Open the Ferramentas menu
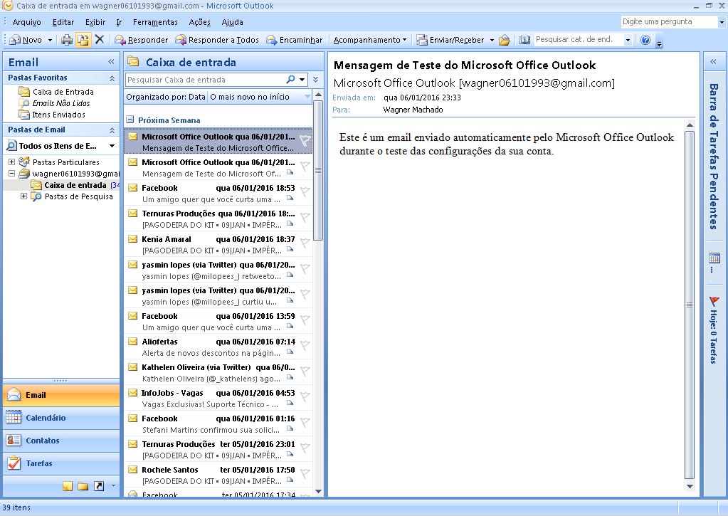Viewport: 728px width, 516px height. (155, 22)
